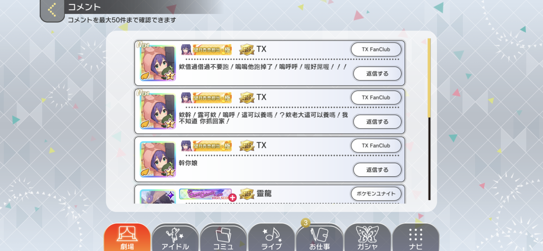The width and height of the screenshot is (543, 251).
Task: Open the 劇場 theater tab
Action: point(127,238)
